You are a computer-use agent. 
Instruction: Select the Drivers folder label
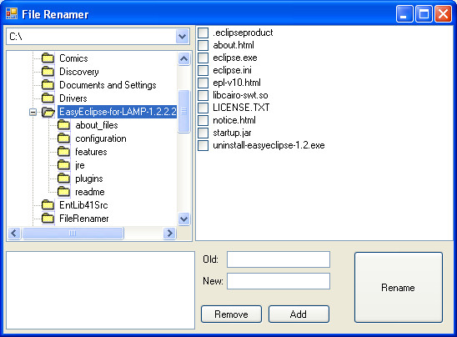[73, 98]
